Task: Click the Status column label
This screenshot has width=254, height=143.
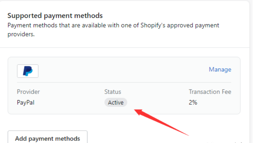Action: point(113,92)
